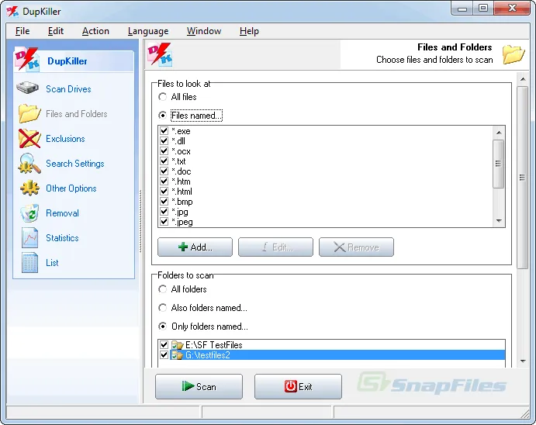Go to Scan Drives section
Screen dimensions: 536x425
pos(68,89)
